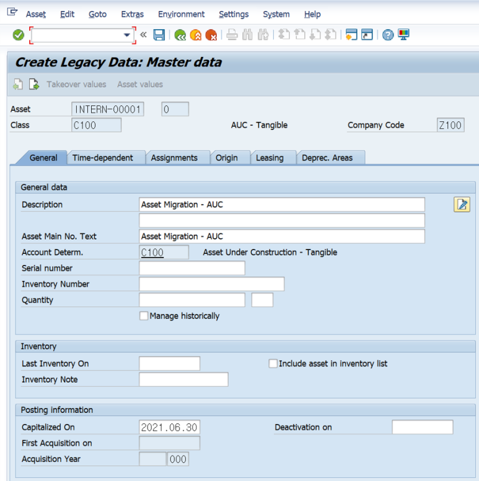The image size is (479, 481).
Task: Click the Acquisition Year period 000 field
Action: pos(178,459)
